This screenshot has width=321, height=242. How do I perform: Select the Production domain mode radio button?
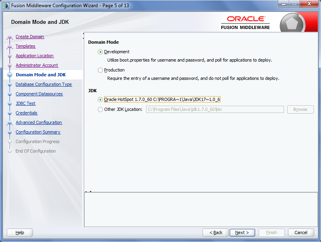[x=100, y=70]
